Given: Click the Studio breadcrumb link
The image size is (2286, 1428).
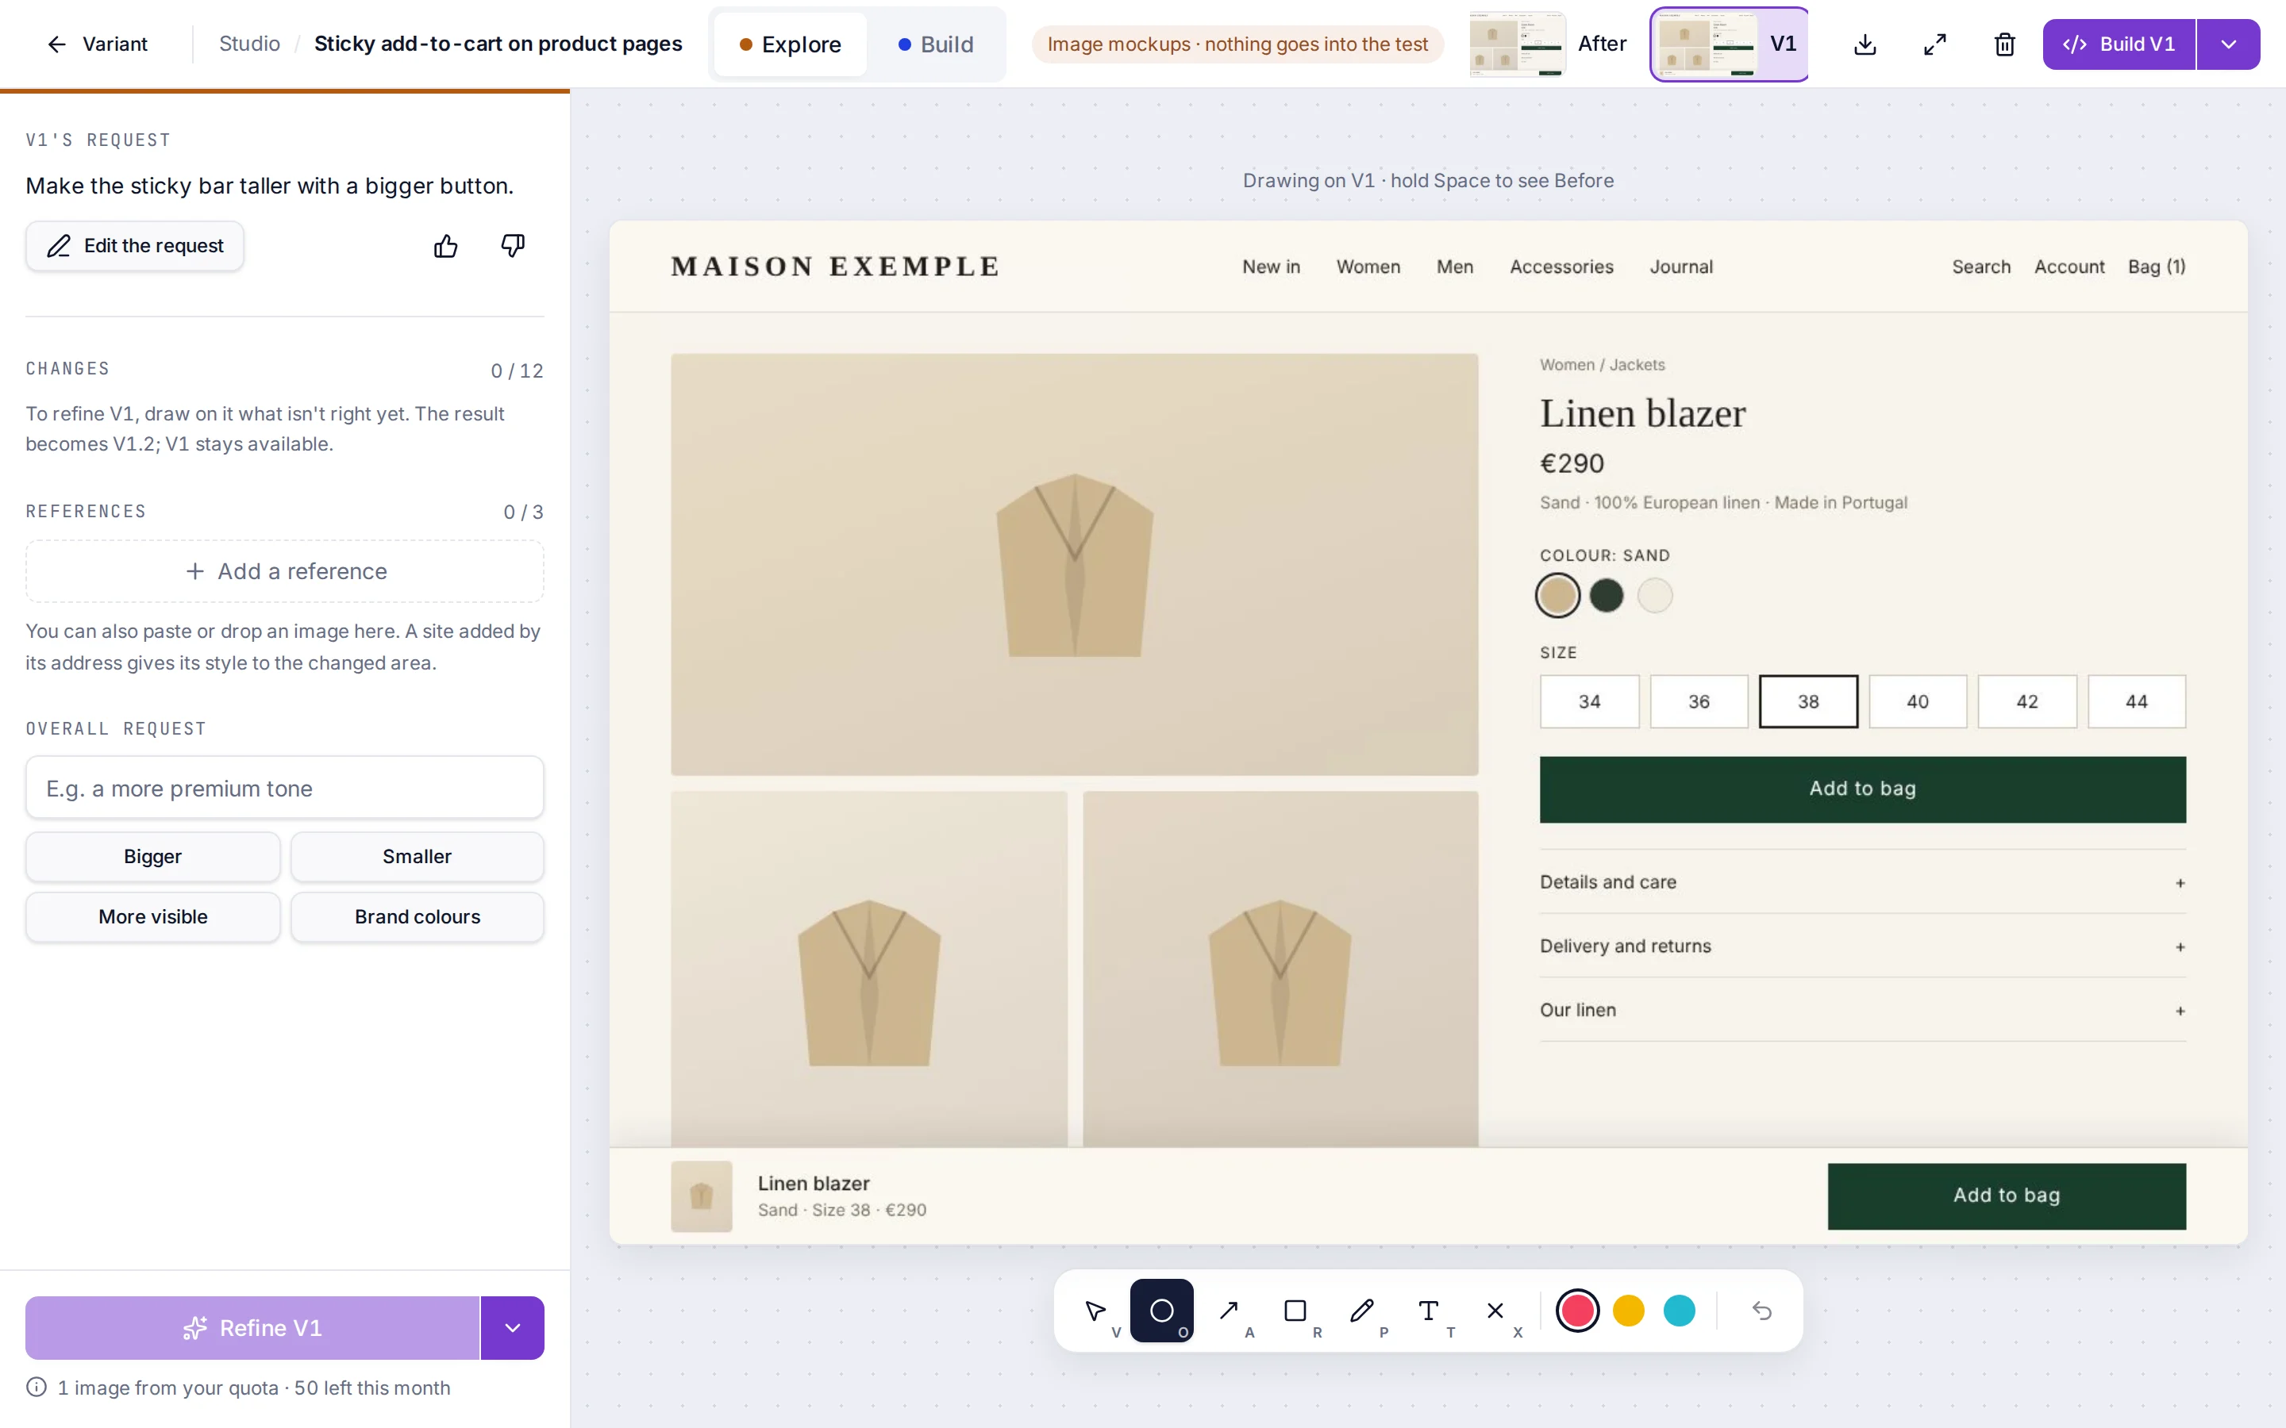Looking at the screenshot, I should tap(249, 44).
